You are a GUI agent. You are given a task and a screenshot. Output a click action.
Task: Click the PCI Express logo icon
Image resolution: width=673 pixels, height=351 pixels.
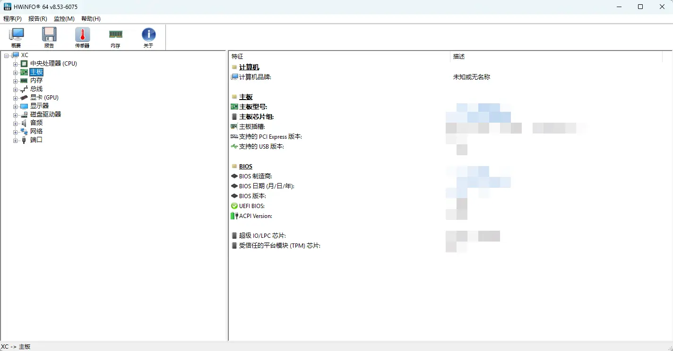pyautogui.click(x=234, y=136)
